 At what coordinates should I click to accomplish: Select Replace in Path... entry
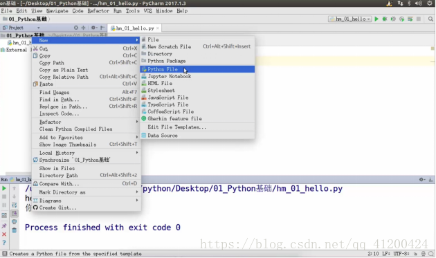click(x=87, y=107)
